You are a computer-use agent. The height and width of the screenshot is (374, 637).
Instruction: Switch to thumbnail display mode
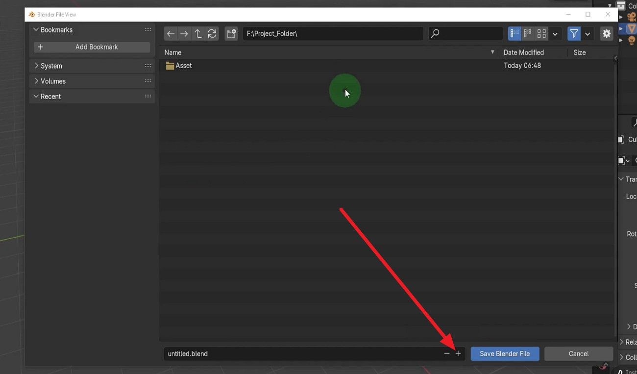pos(541,34)
